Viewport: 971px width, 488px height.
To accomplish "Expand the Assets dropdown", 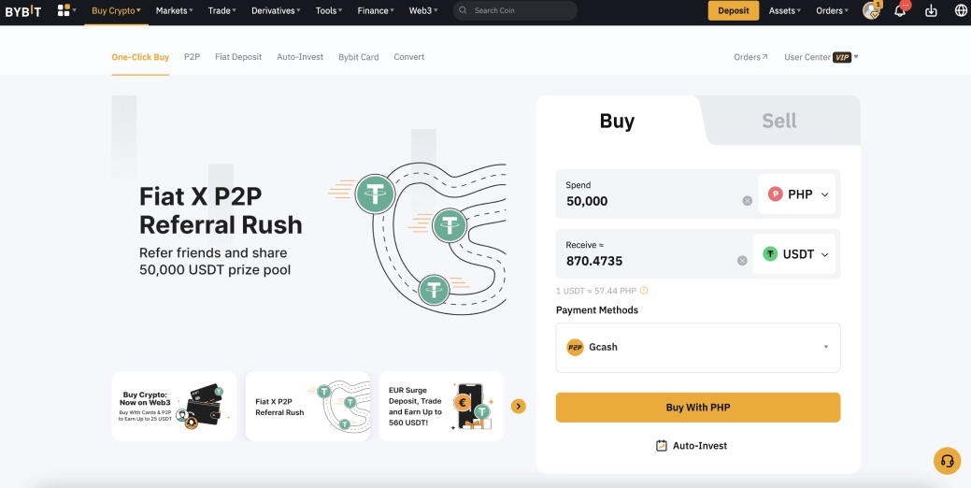I will tap(785, 10).
